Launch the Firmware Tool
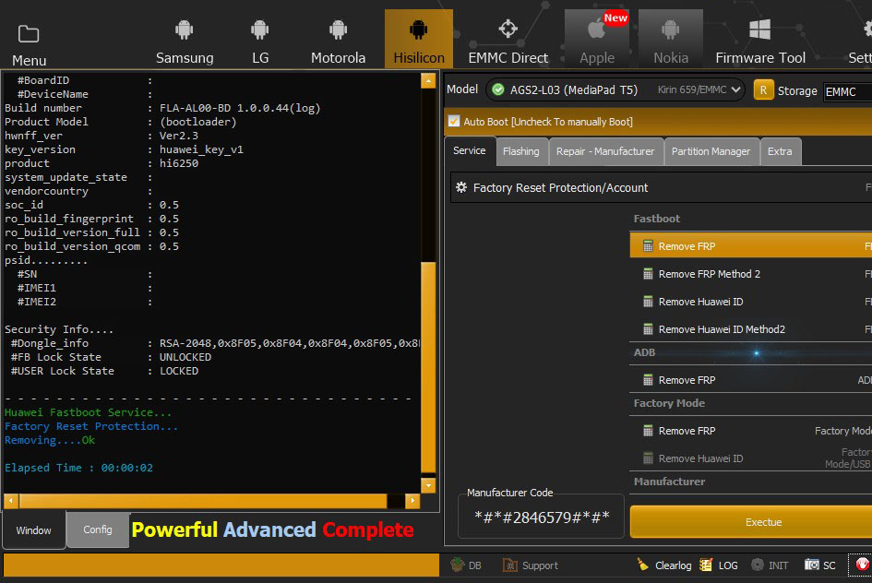Screen dimensions: 872x583 coord(759,42)
